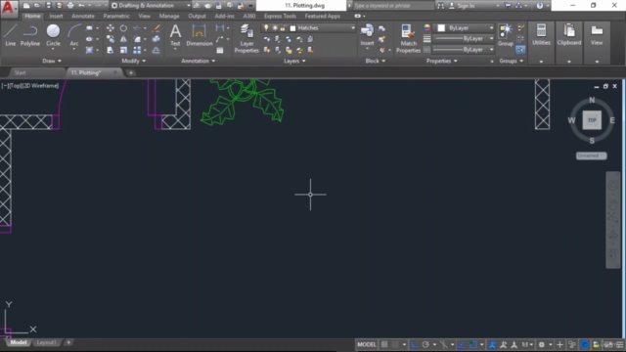Click MODEL space button in status bar
This screenshot has height=352, width=626.
click(x=367, y=344)
